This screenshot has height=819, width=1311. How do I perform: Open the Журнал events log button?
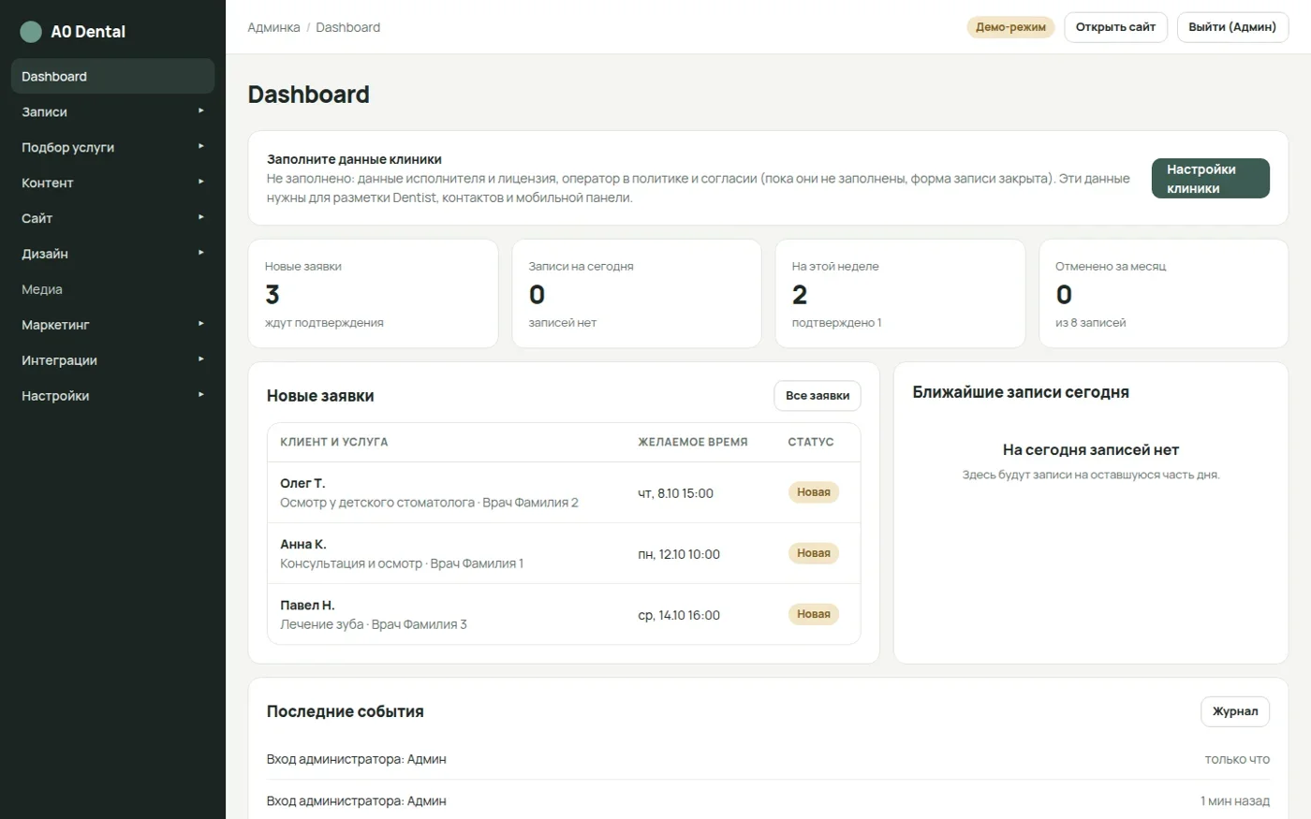tap(1235, 711)
